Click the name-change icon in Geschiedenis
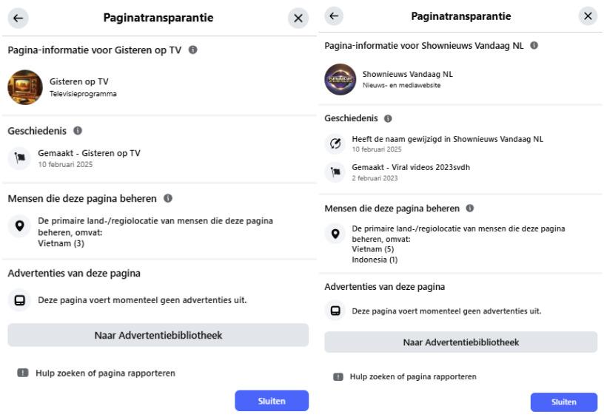The height and width of the screenshot is (420, 604). (x=336, y=142)
